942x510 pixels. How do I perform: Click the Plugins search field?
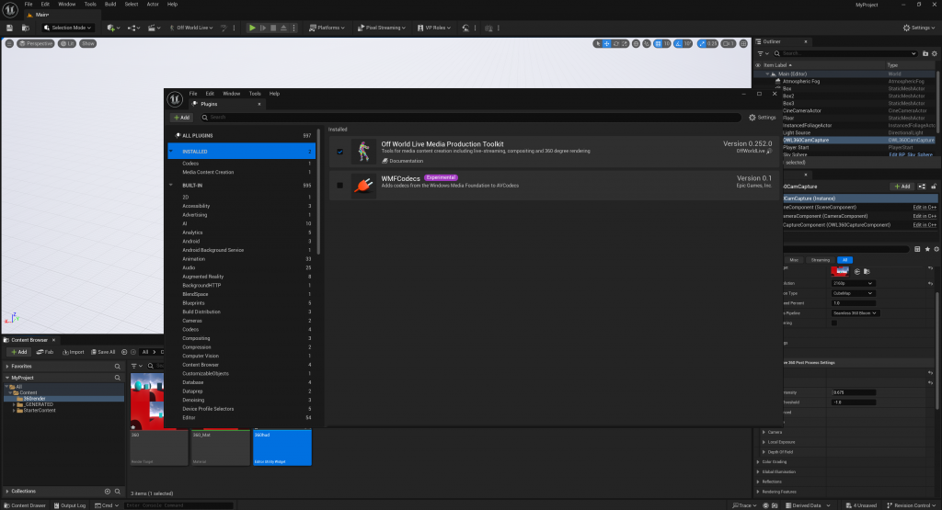click(470, 118)
